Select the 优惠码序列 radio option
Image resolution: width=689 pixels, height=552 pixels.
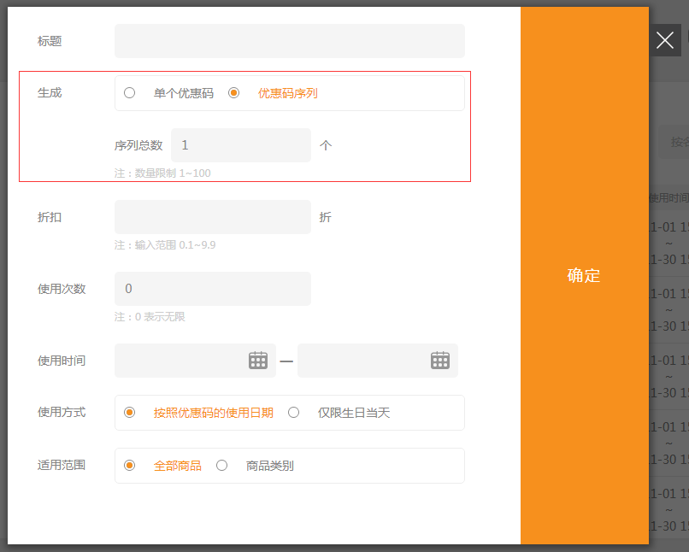click(234, 93)
